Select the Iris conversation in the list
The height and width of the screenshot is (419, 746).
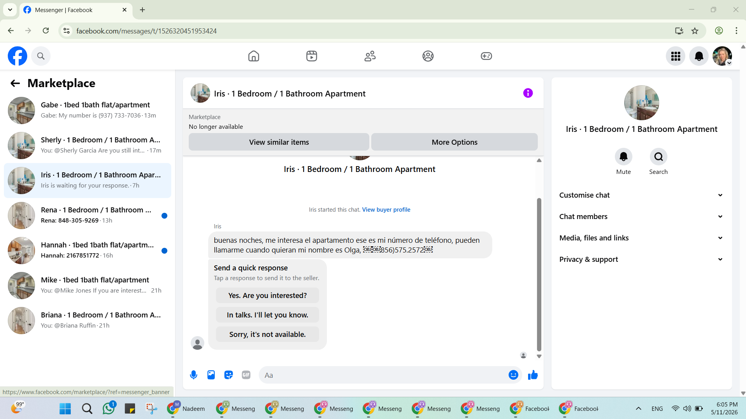pos(88,181)
